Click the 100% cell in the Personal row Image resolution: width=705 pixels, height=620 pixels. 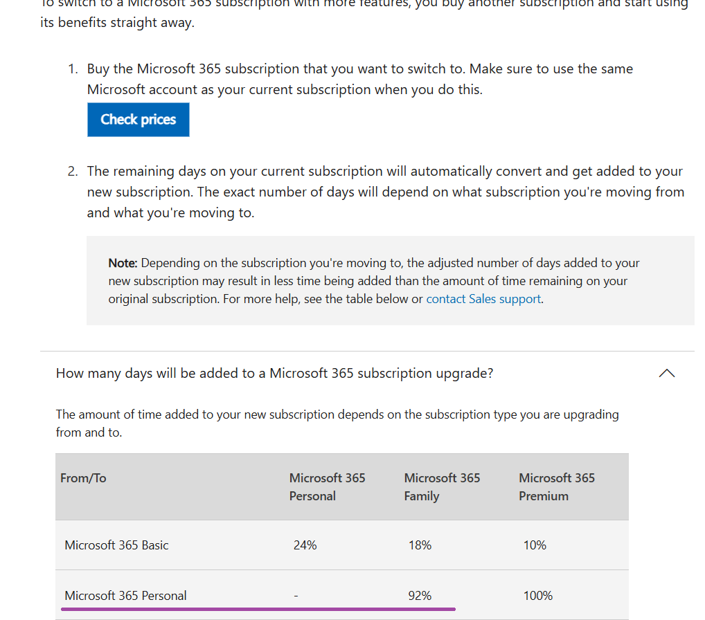pyautogui.click(x=537, y=596)
